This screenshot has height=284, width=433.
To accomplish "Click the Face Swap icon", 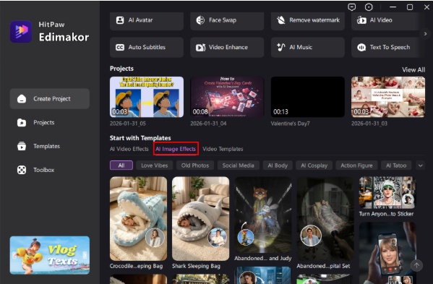I will point(200,20).
